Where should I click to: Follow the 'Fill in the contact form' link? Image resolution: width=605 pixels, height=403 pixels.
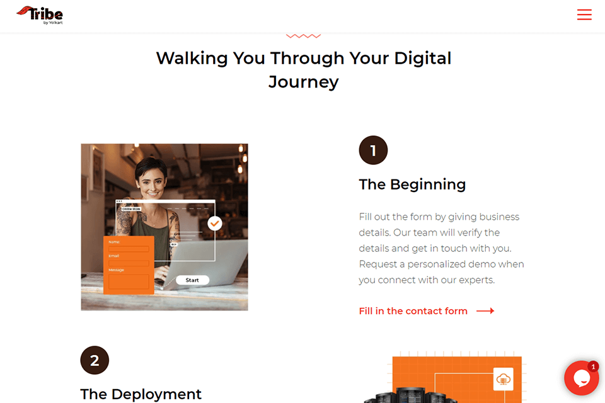(413, 311)
